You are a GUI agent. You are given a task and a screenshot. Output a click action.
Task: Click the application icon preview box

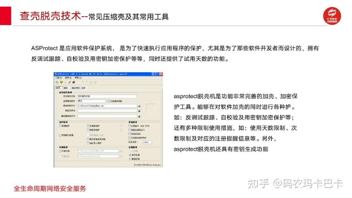coord(150,108)
